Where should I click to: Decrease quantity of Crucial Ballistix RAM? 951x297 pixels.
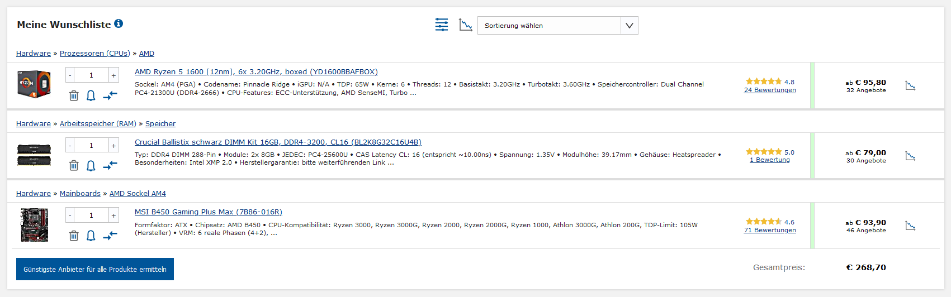click(70, 146)
